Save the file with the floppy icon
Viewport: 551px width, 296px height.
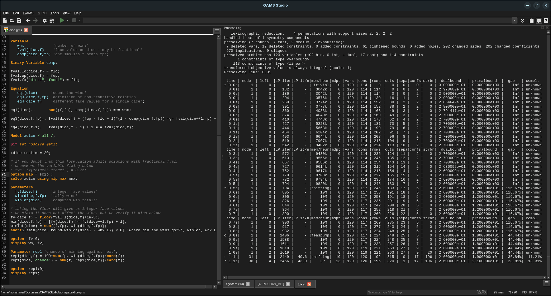click(x=19, y=21)
